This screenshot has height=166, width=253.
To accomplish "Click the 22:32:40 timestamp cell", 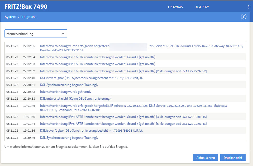I will point(29,78).
